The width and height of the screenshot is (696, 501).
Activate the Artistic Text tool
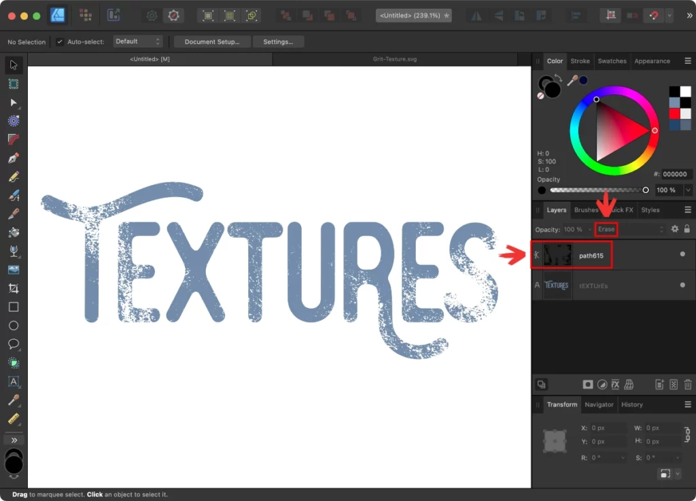pos(13,381)
